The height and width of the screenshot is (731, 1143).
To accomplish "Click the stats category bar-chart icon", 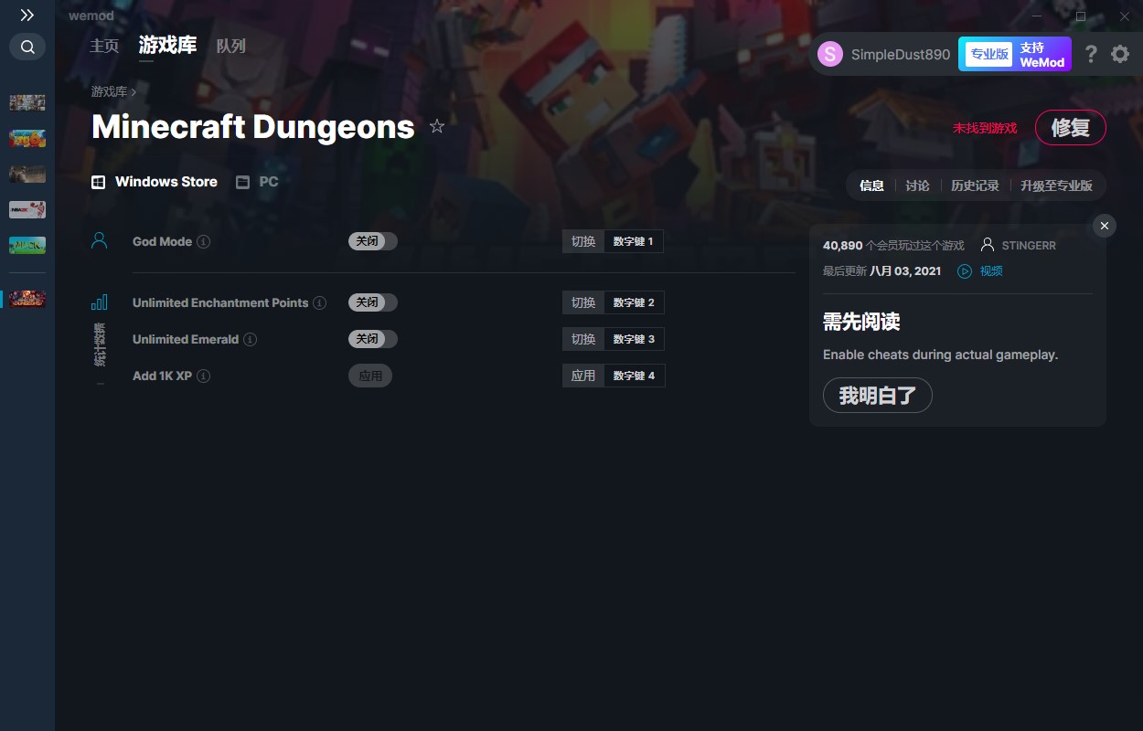I will pyautogui.click(x=100, y=302).
